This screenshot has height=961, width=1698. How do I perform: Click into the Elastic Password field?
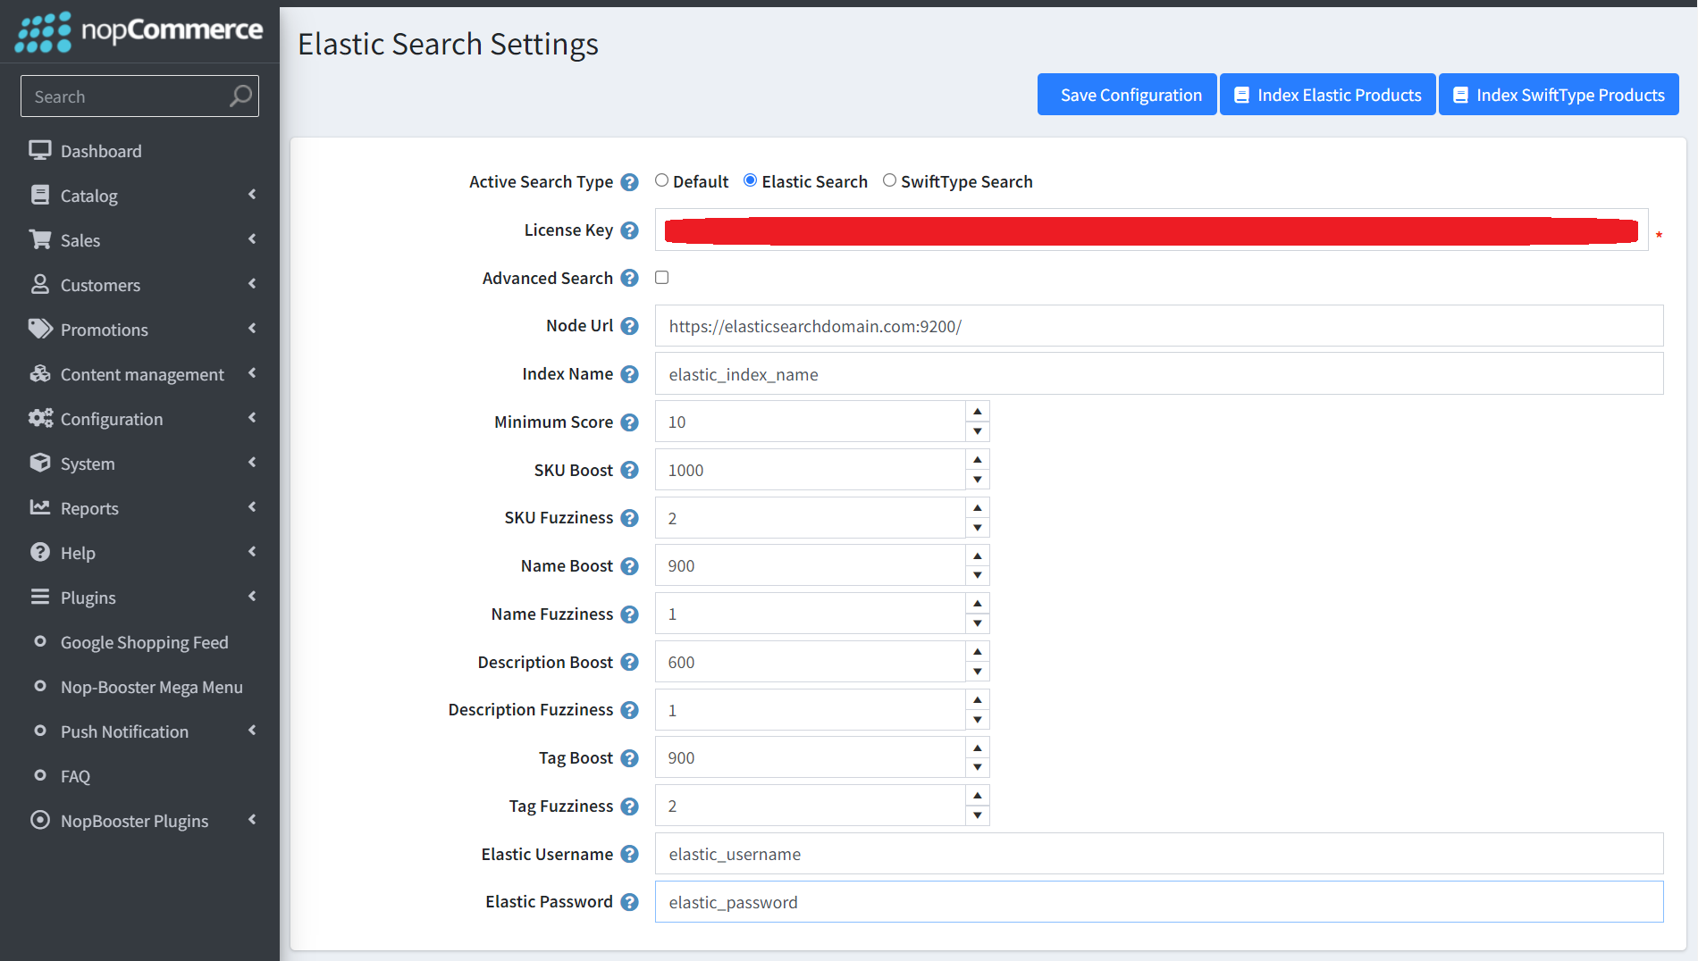tap(1159, 902)
